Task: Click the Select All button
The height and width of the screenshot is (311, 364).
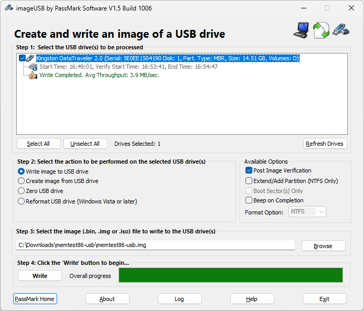Action: 38,144
